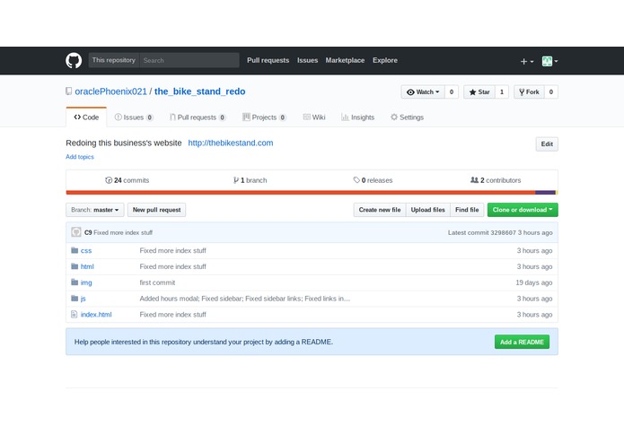The image size is (624, 443).
Task: Open the oraclePhoenix021 owner link
Action: click(x=111, y=91)
